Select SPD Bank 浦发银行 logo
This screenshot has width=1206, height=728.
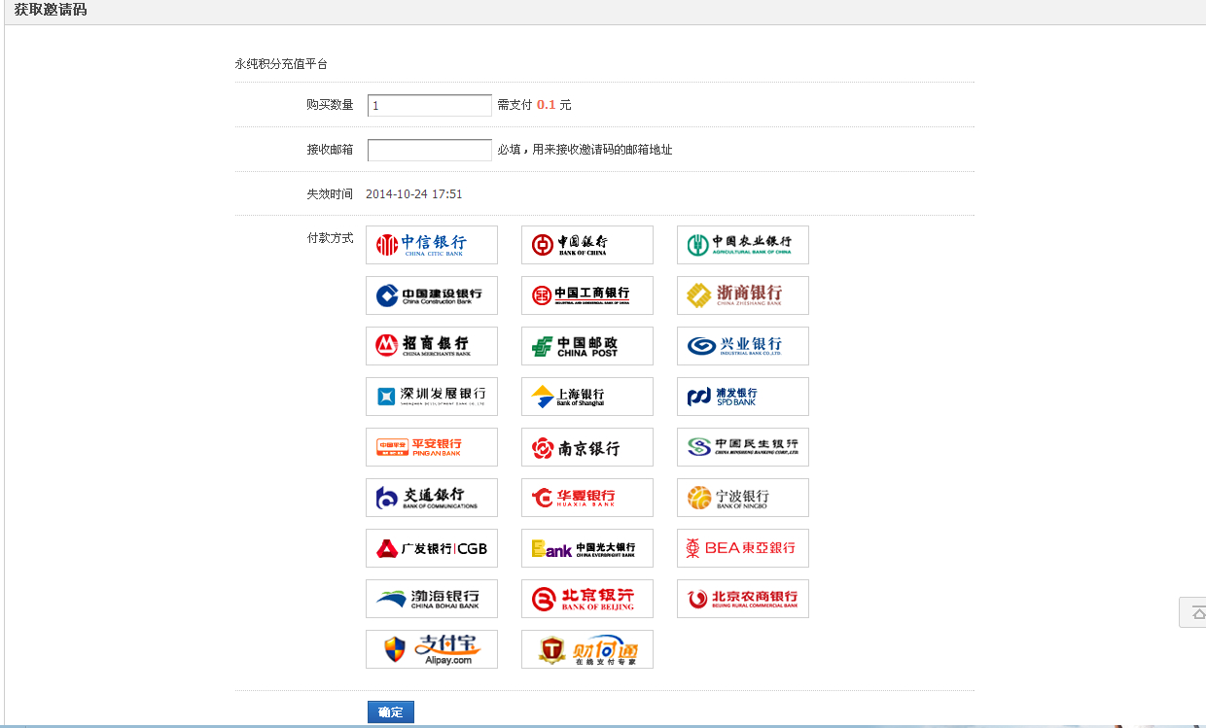click(742, 397)
